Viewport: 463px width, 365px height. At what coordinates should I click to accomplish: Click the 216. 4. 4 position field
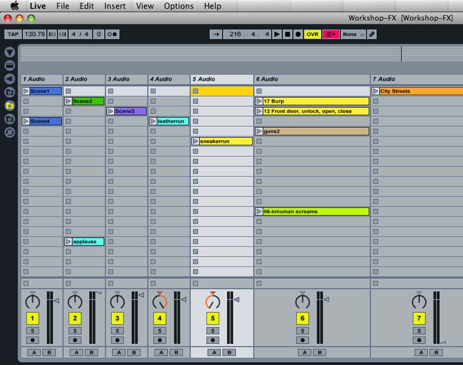pyautogui.click(x=247, y=34)
